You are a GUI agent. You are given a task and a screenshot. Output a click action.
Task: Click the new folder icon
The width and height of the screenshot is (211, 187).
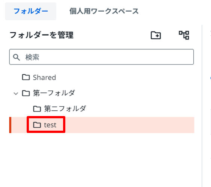[156, 35]
